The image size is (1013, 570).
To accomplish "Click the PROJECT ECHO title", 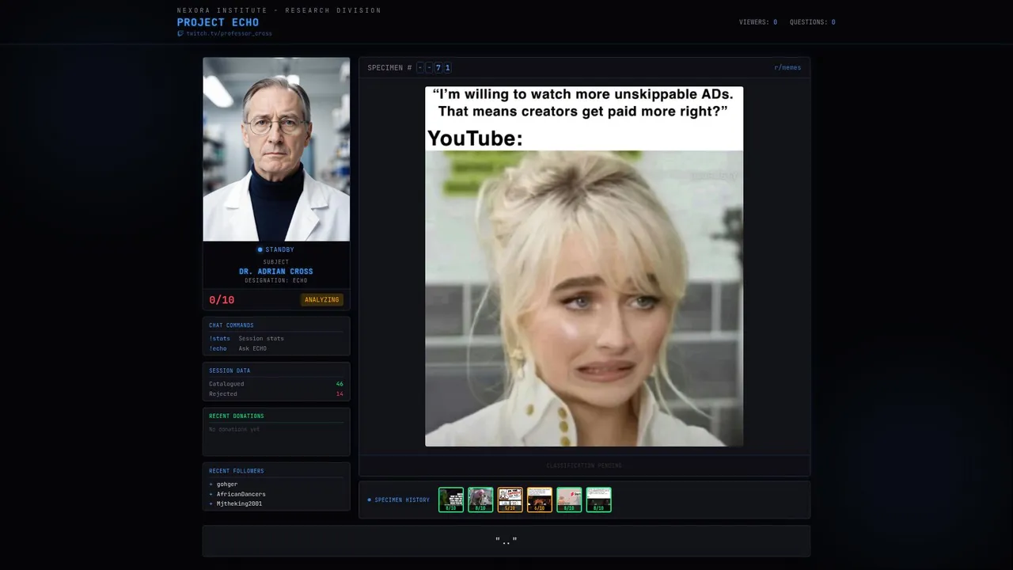I will point(218,22).
